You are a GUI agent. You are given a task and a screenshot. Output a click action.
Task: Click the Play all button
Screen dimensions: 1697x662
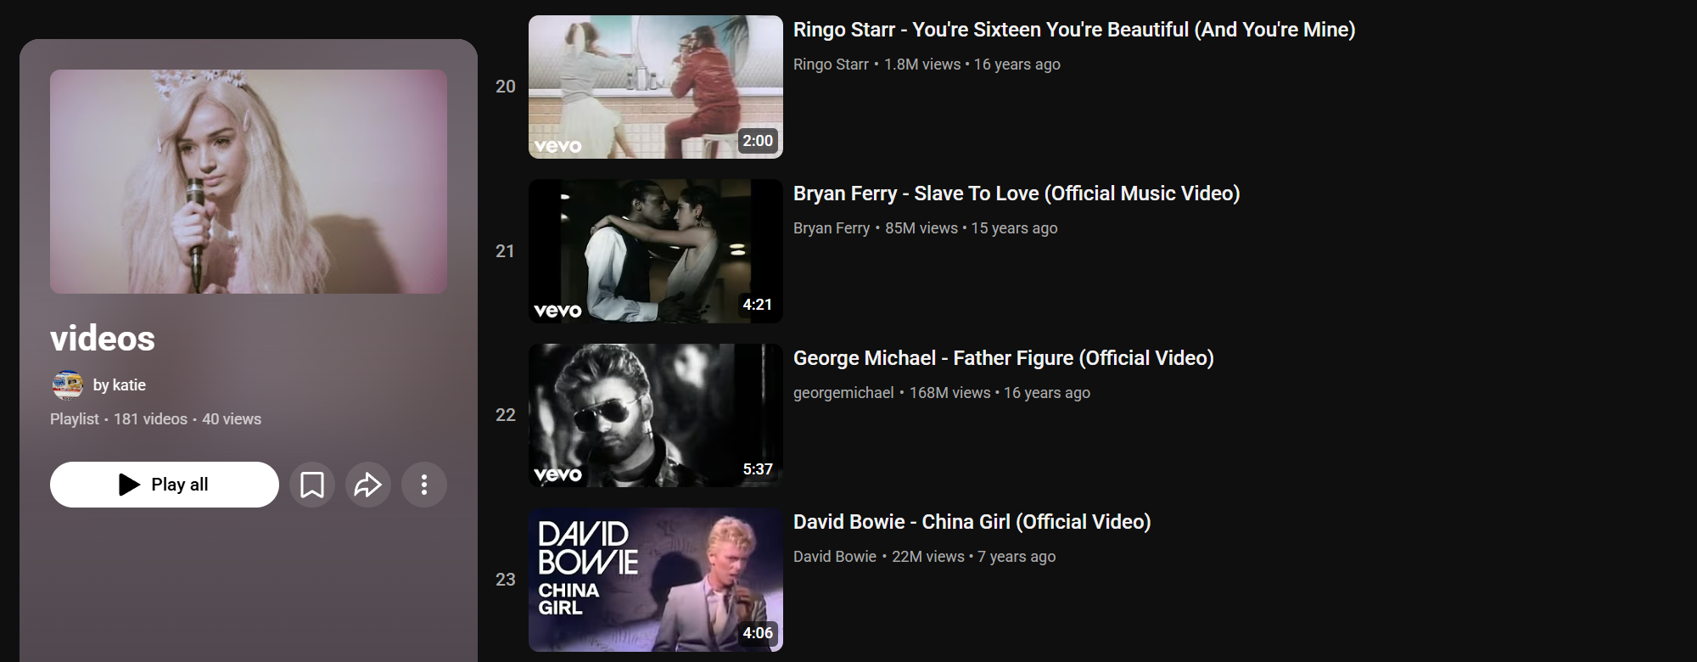[x=165, y=485]
